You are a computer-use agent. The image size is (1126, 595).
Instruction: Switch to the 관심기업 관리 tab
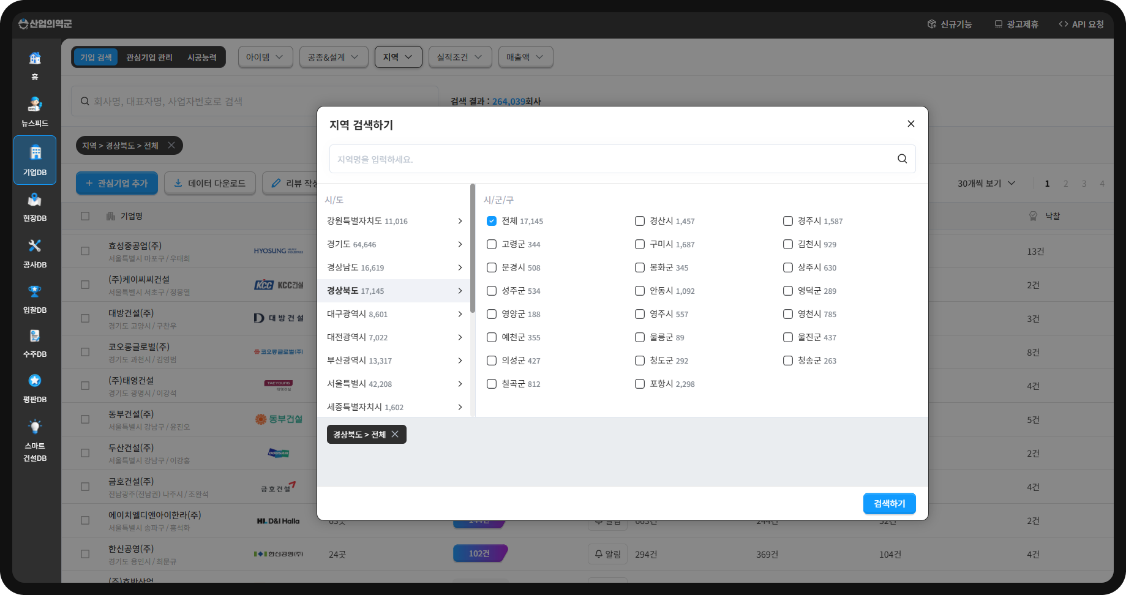149,57
